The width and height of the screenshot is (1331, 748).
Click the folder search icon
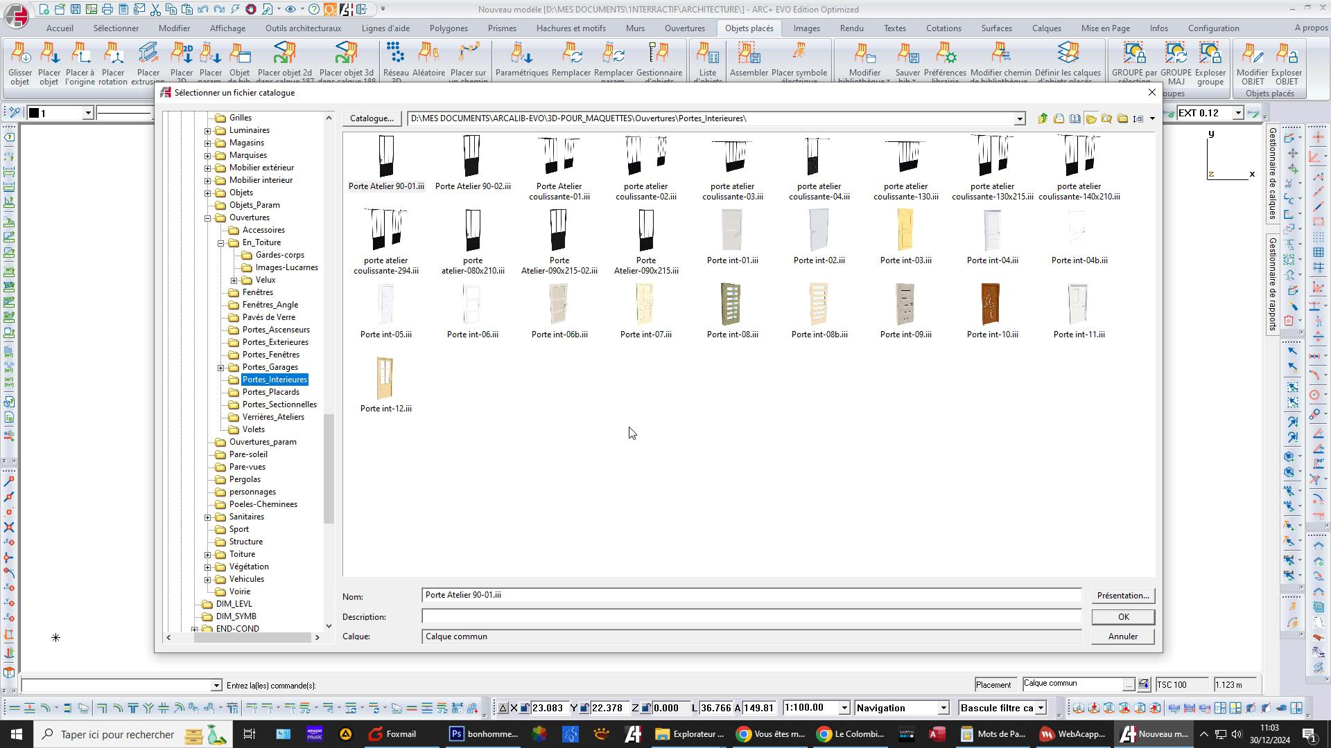tap(1106, 118)
